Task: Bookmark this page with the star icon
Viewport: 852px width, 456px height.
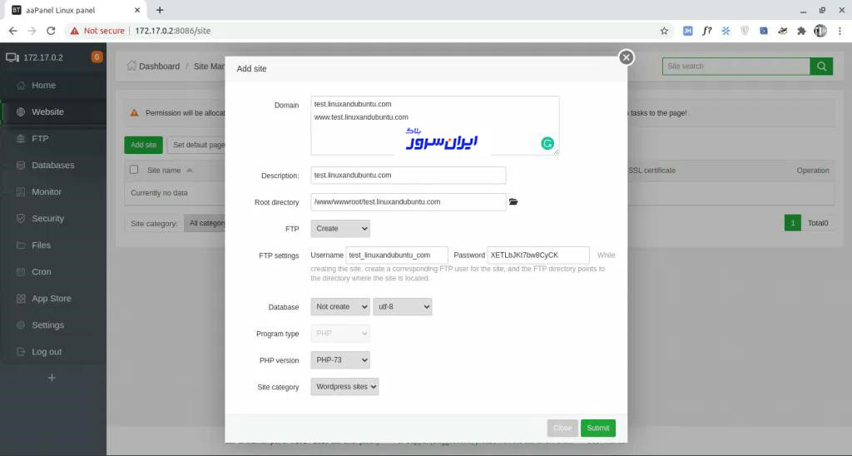Action: click(x=664, y=31)
